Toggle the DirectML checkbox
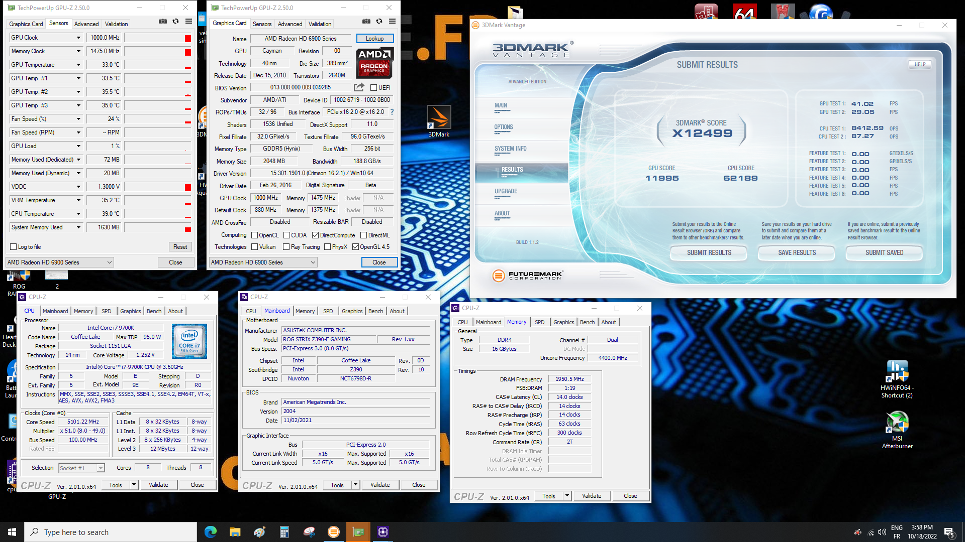This screenshot has width=965, height=542. 363,235
